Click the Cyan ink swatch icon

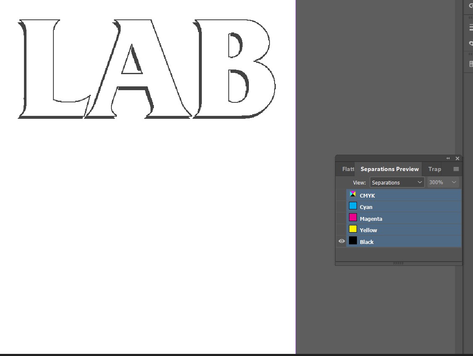click(x=353, y=206)
